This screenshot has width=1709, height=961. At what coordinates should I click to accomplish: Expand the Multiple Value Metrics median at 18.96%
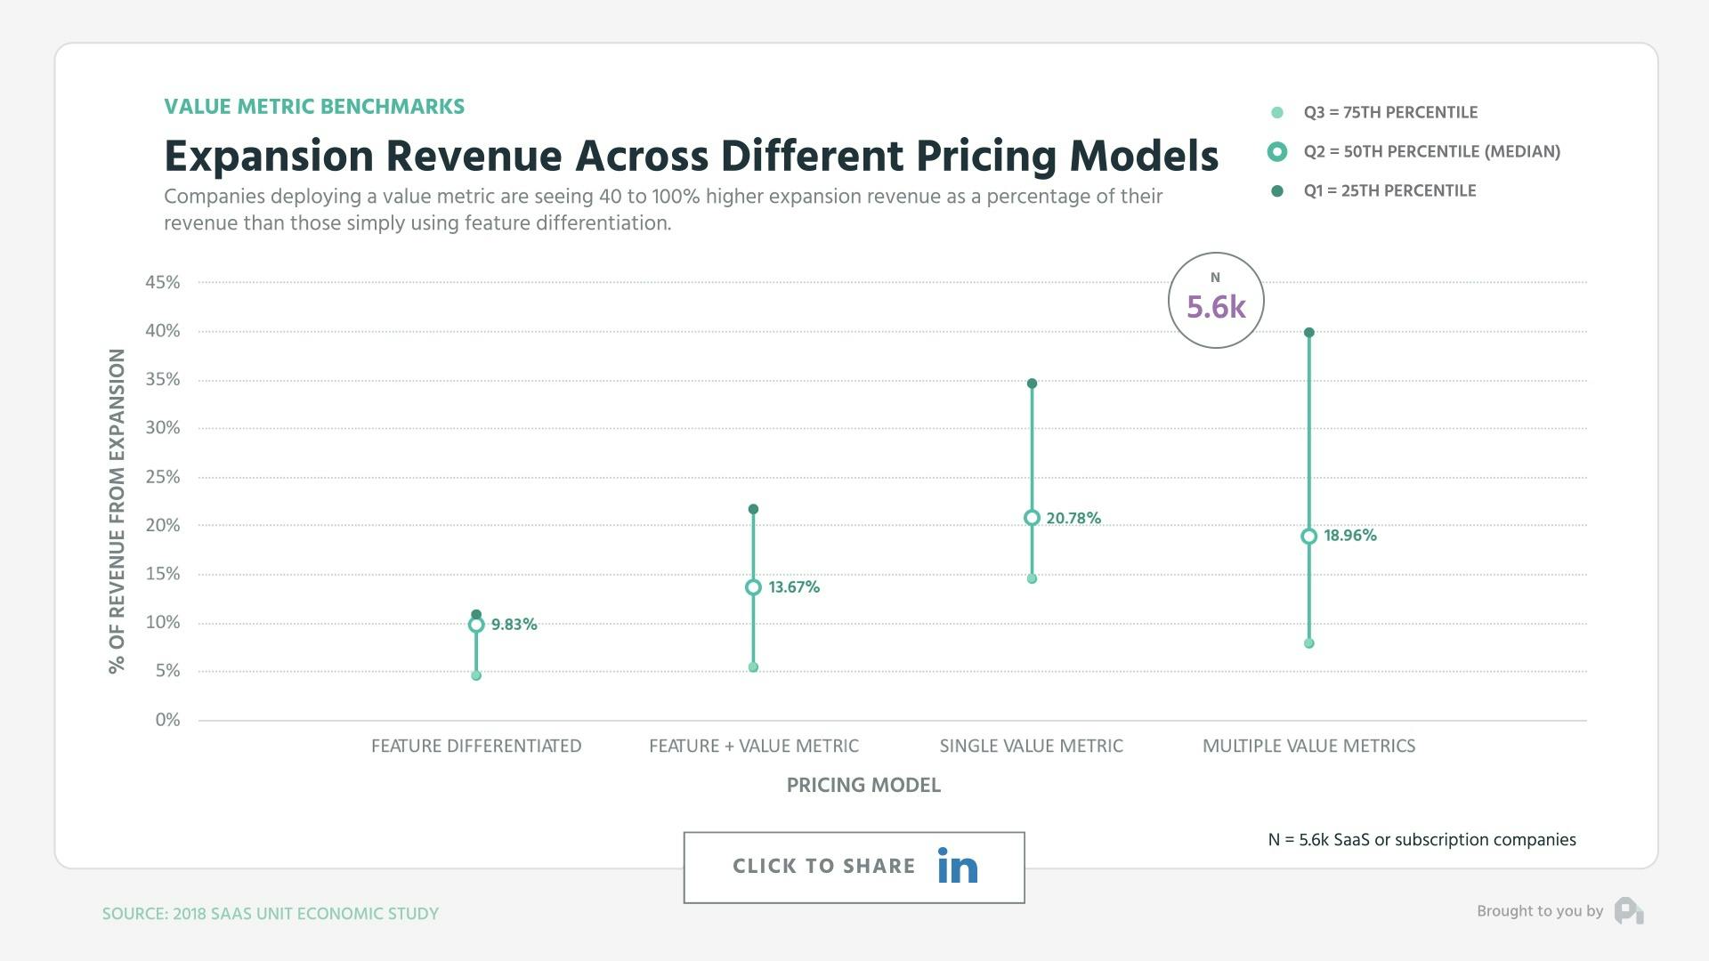tap(1308, 536)
